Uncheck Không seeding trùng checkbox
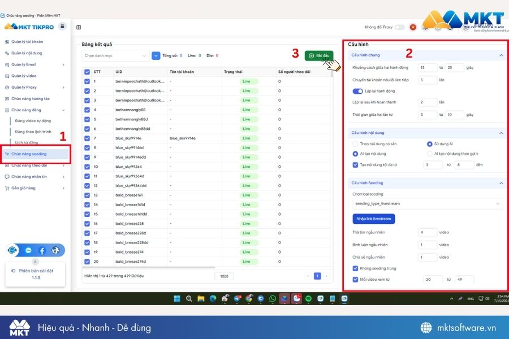 tap(355, 268)
